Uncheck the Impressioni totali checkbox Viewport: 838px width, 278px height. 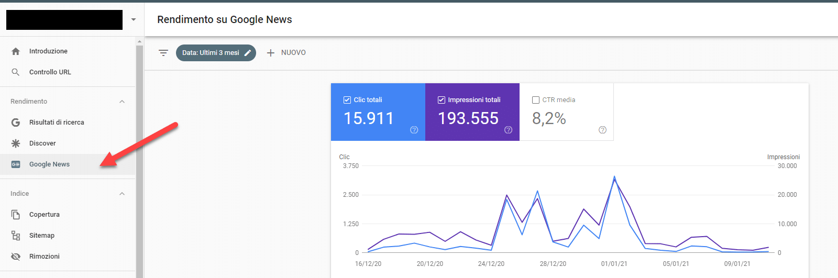(x=441, y=100)
